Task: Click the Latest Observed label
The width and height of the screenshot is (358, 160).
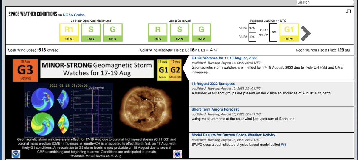Action: tap(180, 21)
